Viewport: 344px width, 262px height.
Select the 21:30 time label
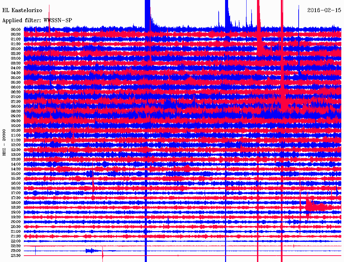16,236
